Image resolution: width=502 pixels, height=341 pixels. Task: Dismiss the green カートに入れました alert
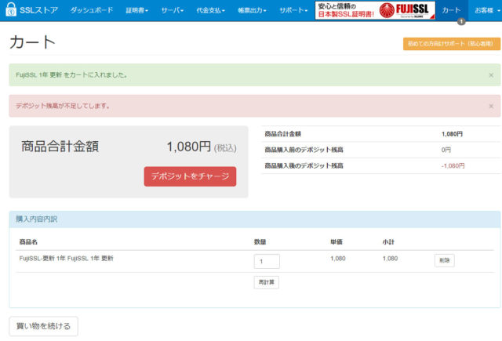click(x=491, y=75)
